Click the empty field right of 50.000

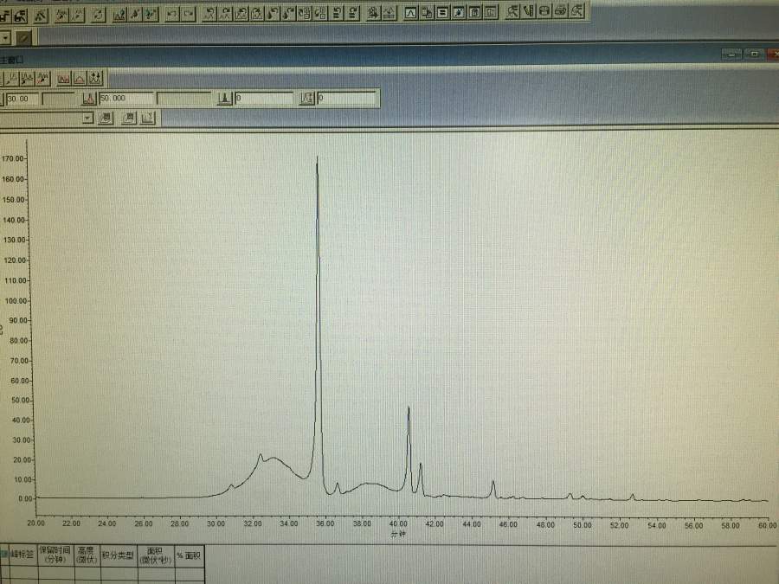(183, 99)
